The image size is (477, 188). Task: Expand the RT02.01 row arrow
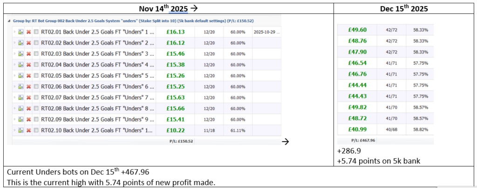point(14,32)
